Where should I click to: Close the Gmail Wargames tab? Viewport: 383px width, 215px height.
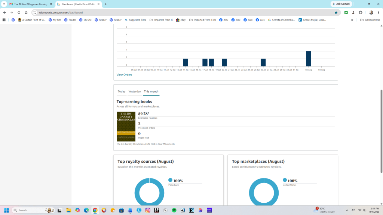(x=51, y=4)
